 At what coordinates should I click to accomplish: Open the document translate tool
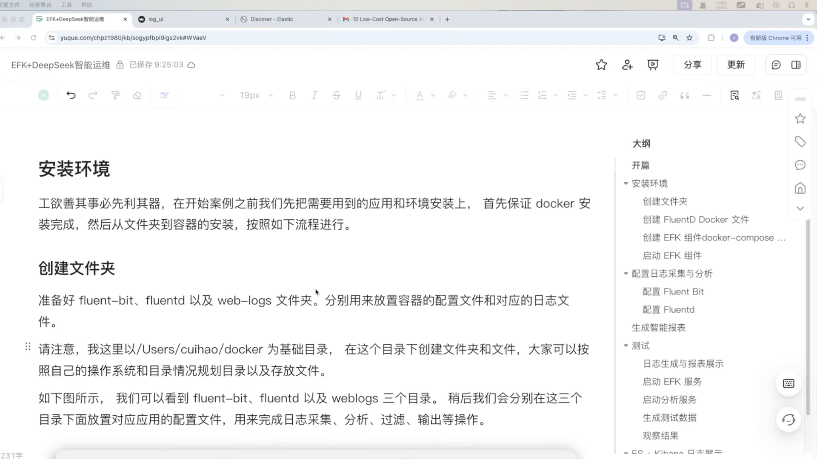(x=756, y=95)
